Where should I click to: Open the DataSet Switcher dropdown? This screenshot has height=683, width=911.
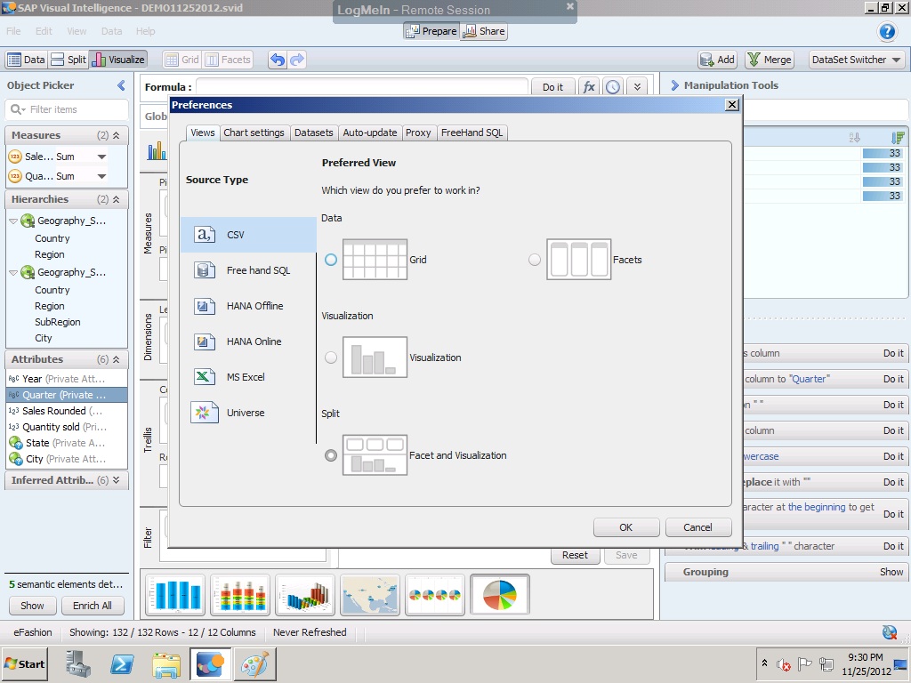coord(857,60)
